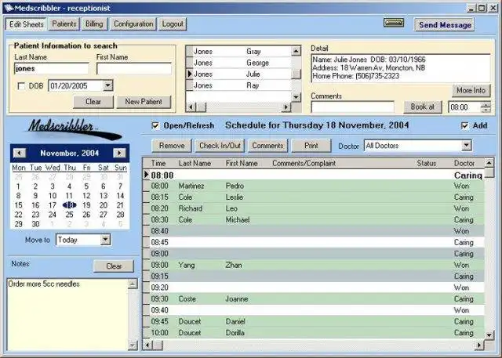Clear the Notes with Clear button
The width and height of the screenshot is (502, 358).
pyautogui.click(x=114, y=266)
